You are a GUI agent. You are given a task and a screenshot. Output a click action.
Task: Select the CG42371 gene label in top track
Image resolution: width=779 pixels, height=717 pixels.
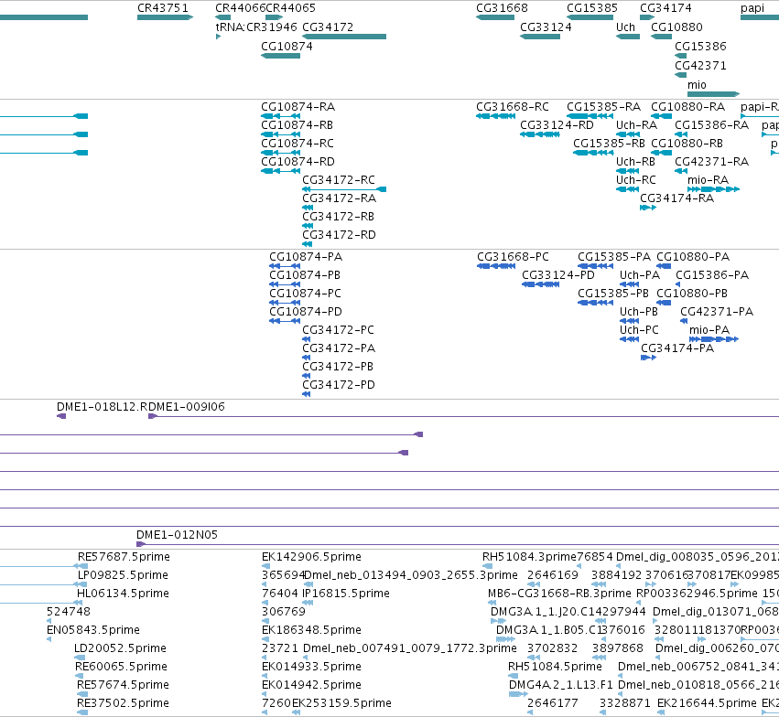pos(700,66)
